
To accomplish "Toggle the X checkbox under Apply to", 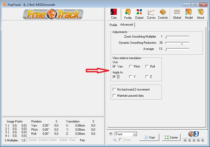I will coord(114,77).
